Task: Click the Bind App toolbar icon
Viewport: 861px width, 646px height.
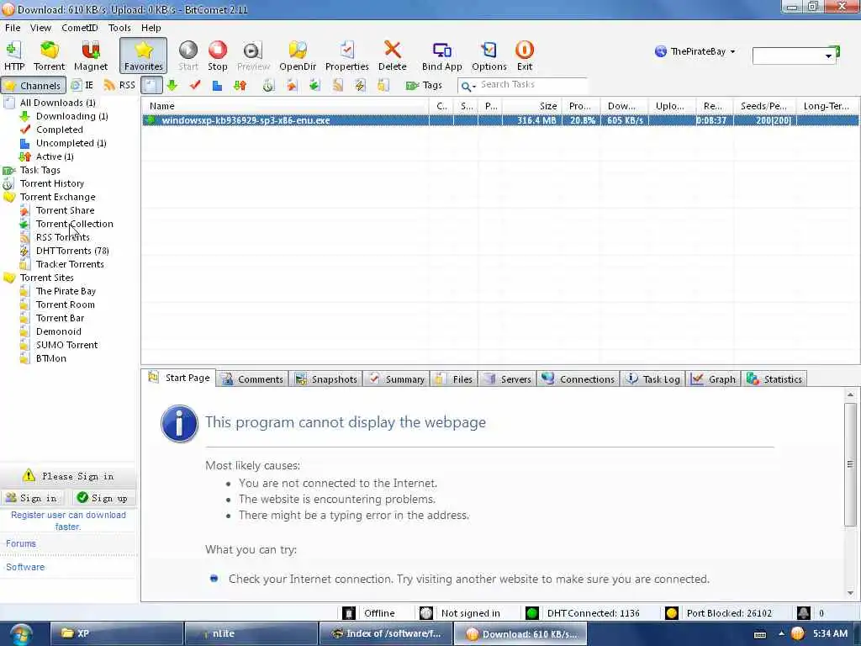Action: 442,56
